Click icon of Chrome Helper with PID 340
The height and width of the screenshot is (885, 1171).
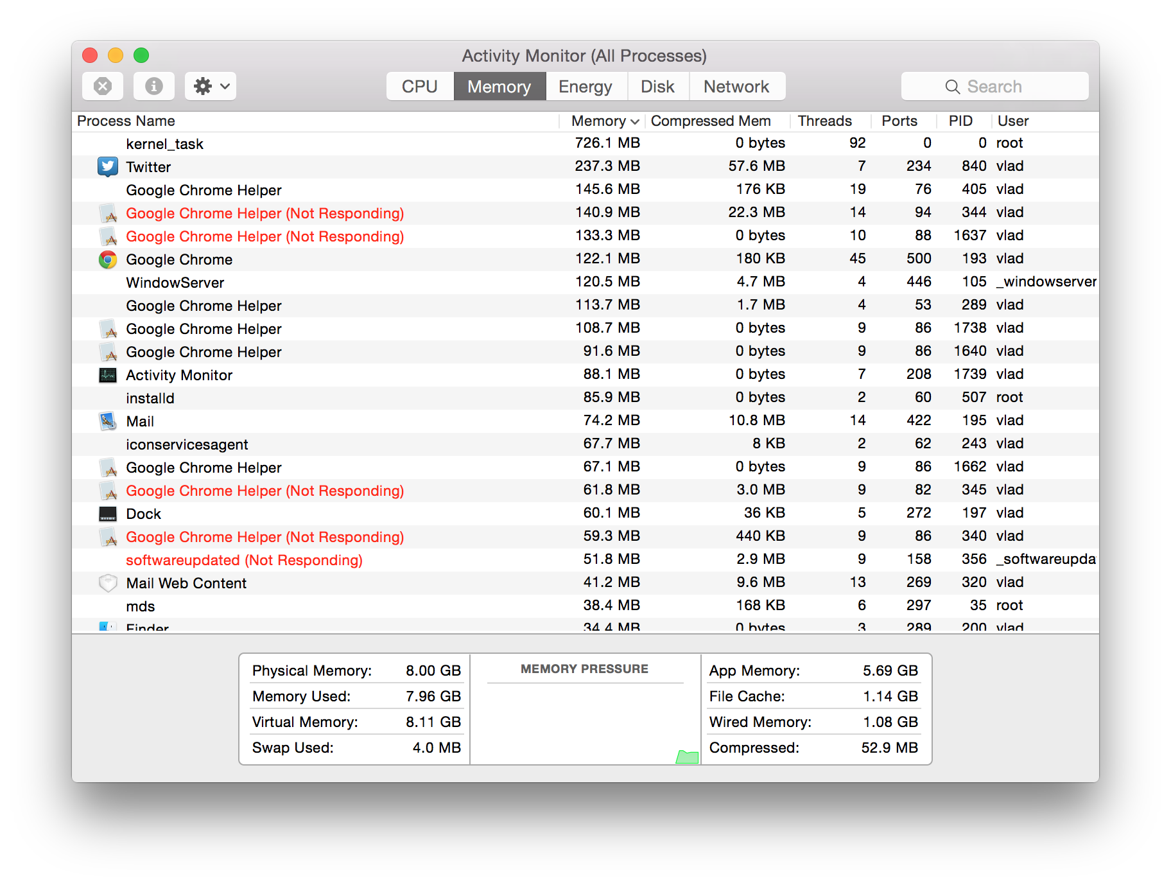108,536
